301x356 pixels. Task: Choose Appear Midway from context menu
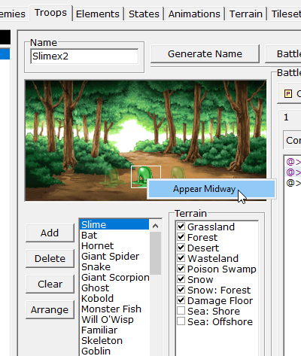pos(211,189)
